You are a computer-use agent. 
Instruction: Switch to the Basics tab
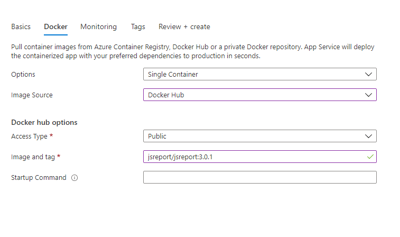[21, 26]
